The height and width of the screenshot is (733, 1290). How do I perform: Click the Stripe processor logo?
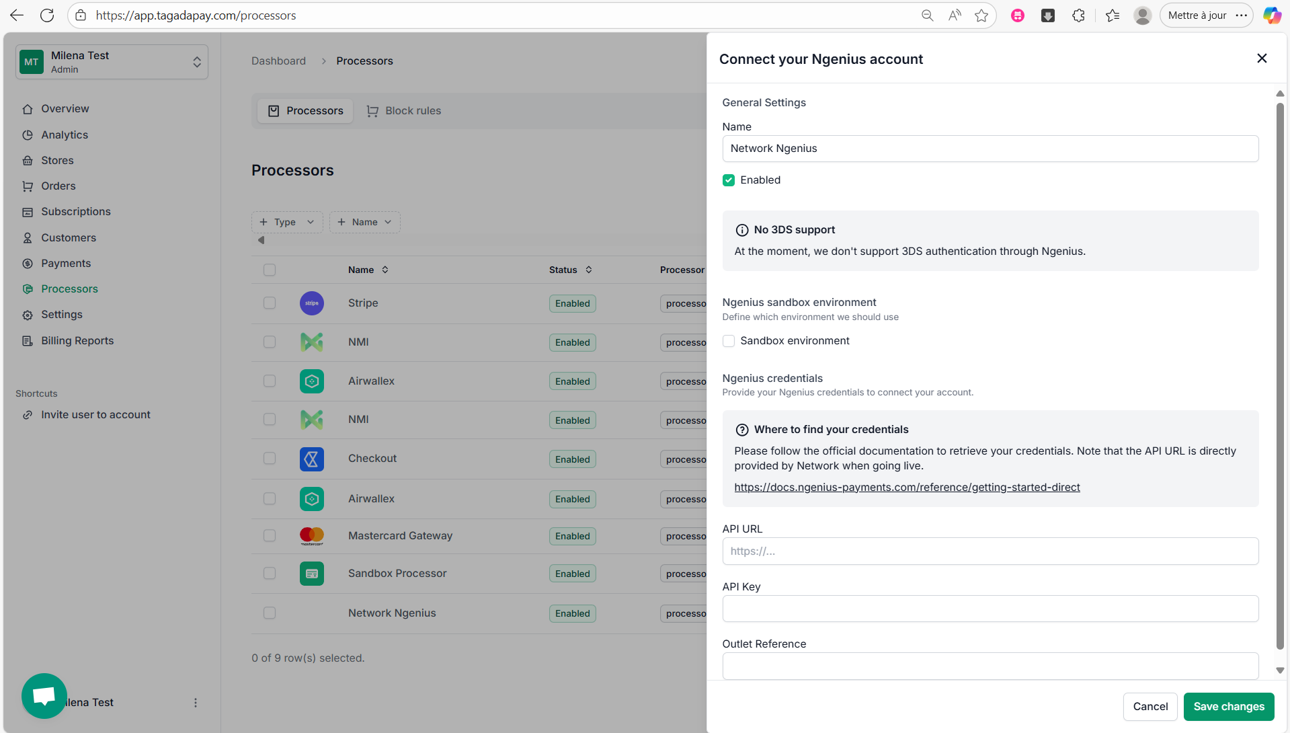312,303
